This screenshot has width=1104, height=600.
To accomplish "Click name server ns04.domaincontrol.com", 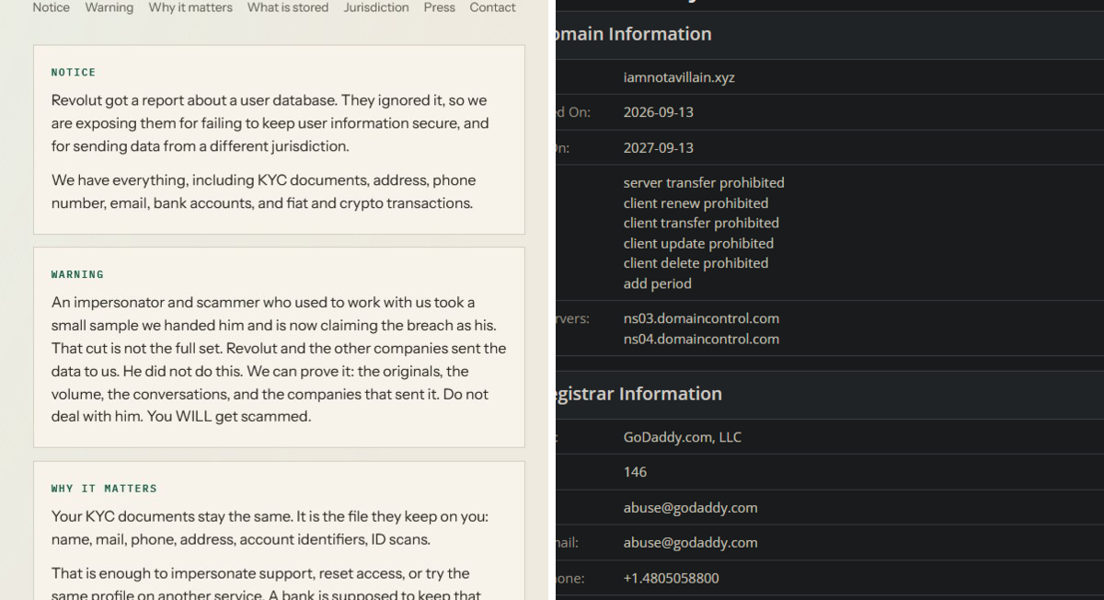I will [701, 339].
